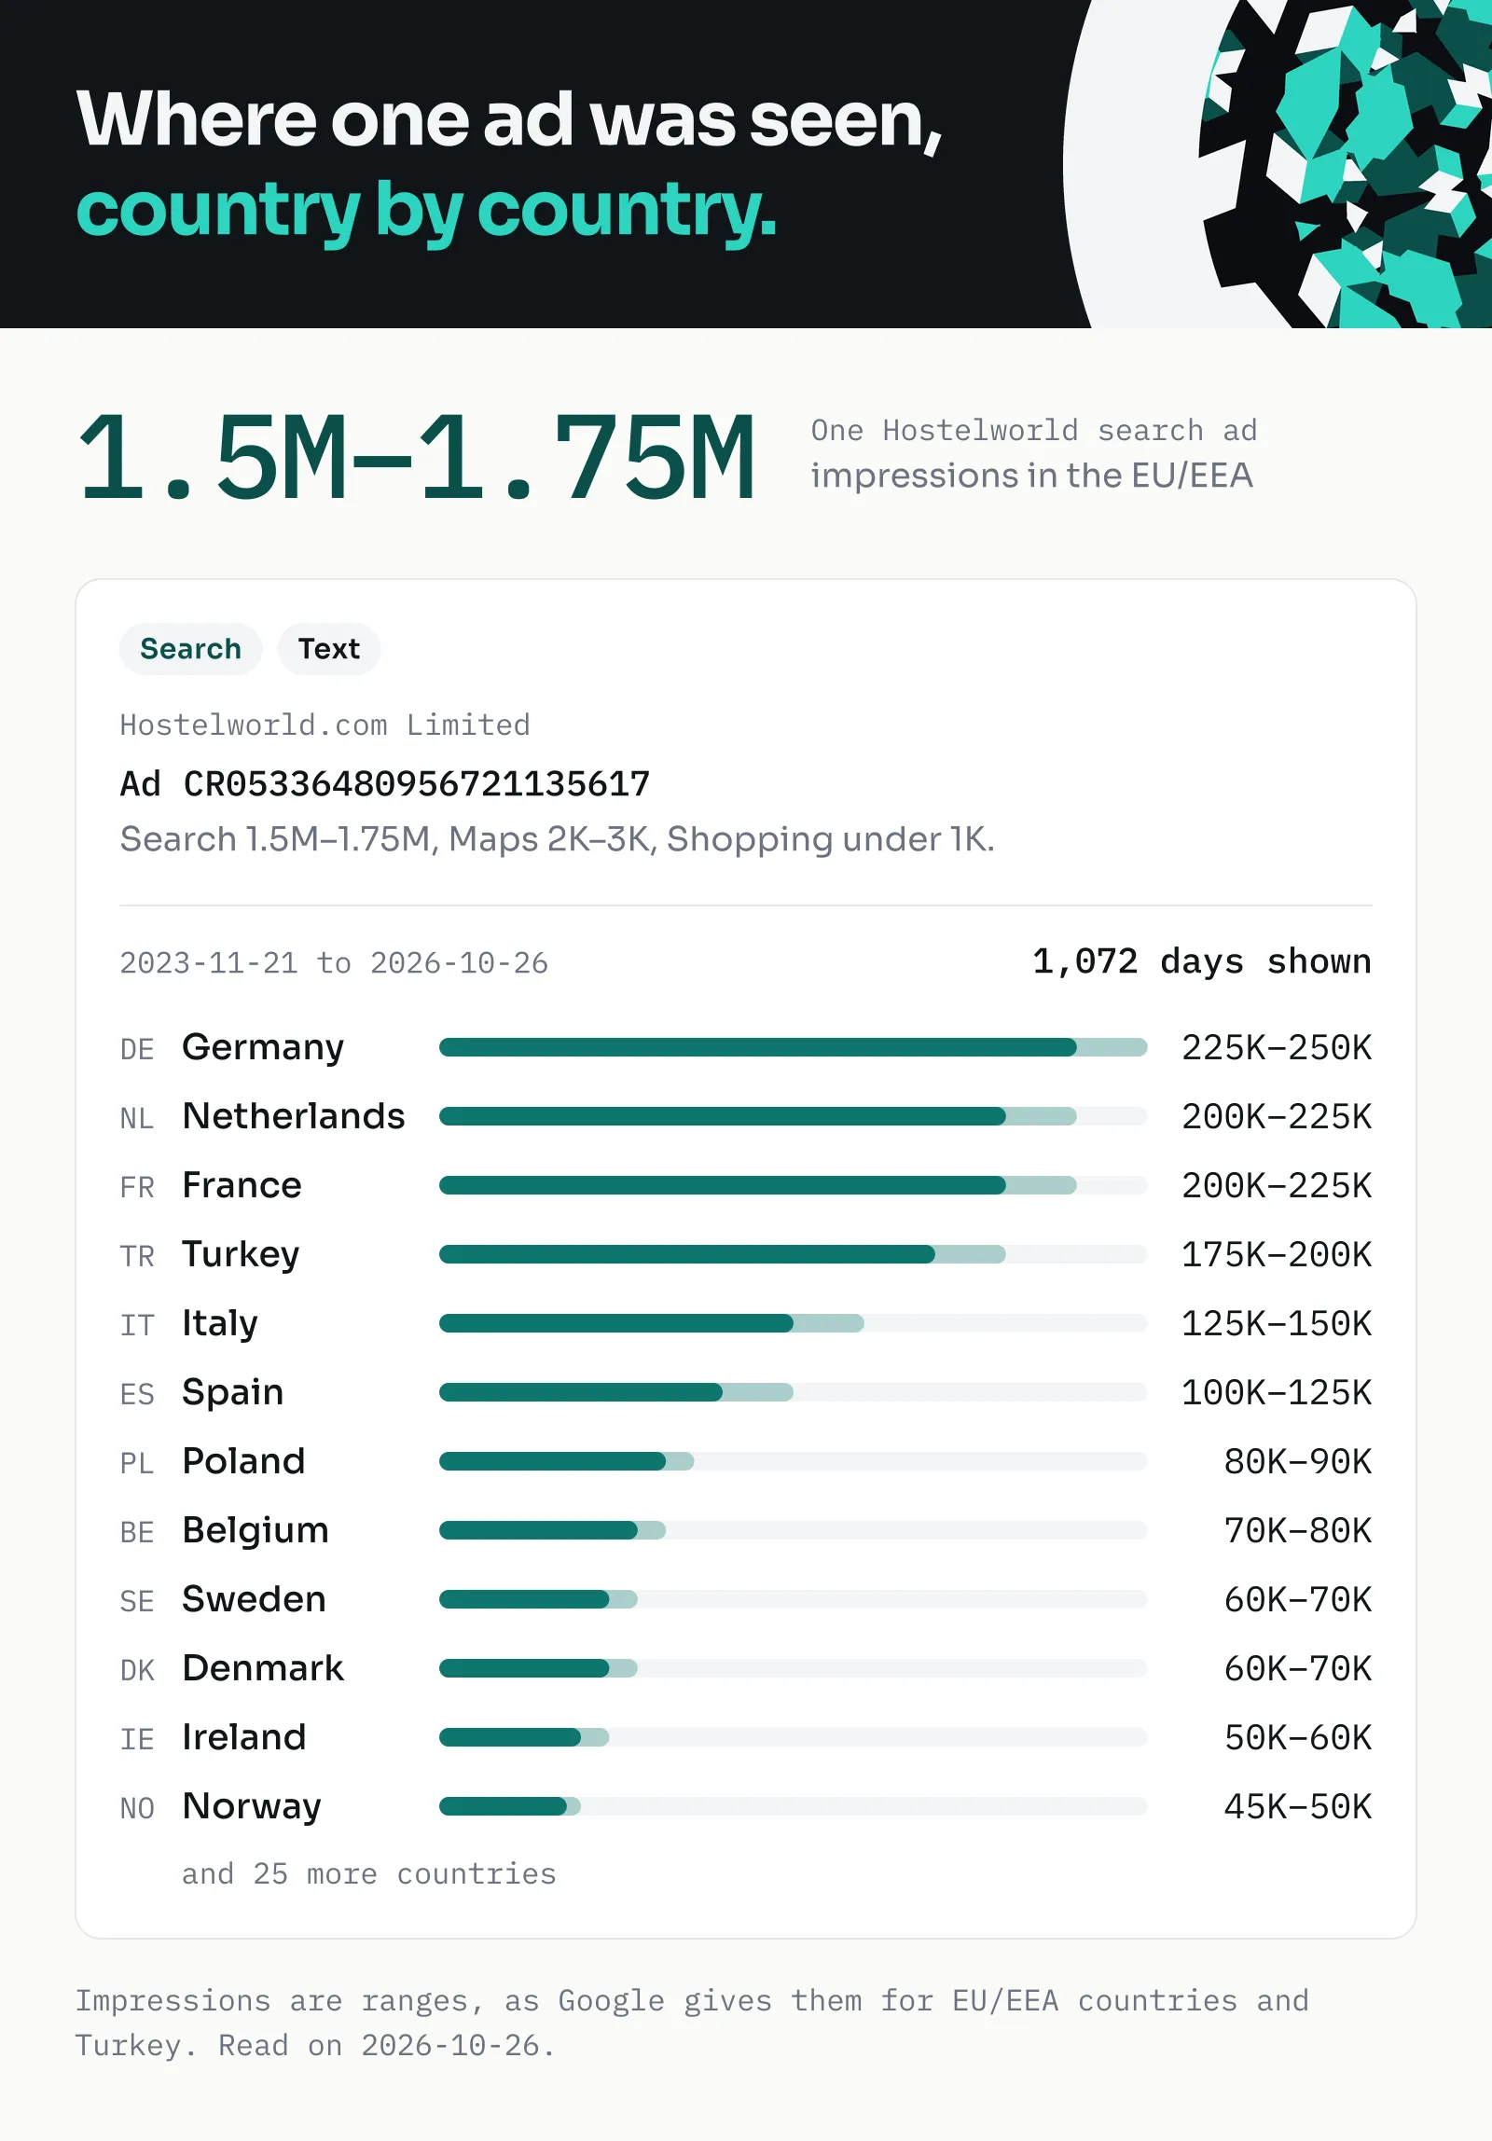This screenshot has height=2141, width=1492.
Task: Click the 'Search 1.5M–1.75M, Maps 2K–3K' summary line
Action: coord(557,839)
